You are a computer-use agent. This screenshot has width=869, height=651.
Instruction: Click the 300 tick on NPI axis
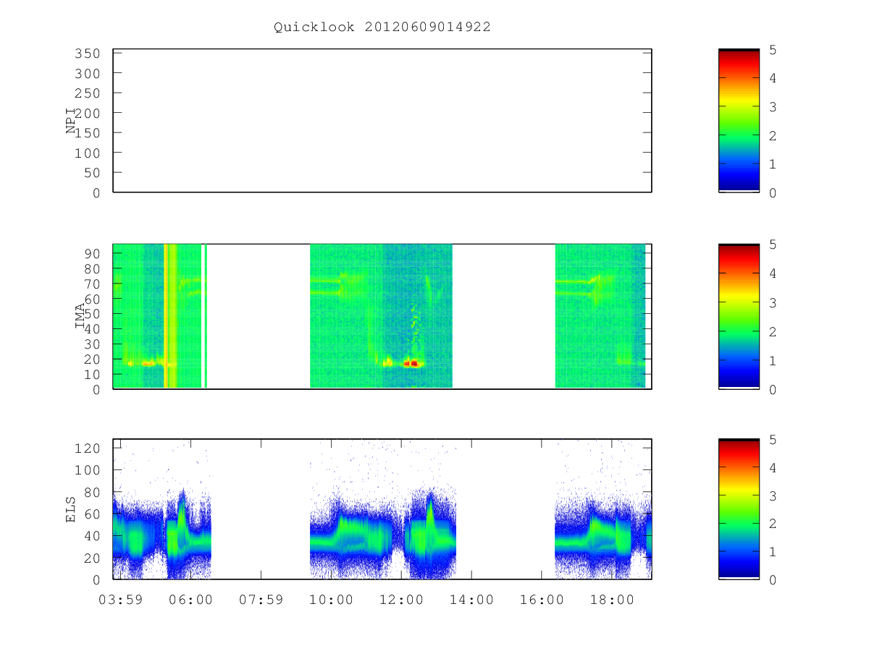pyautogui.click(x=88, y=74)
